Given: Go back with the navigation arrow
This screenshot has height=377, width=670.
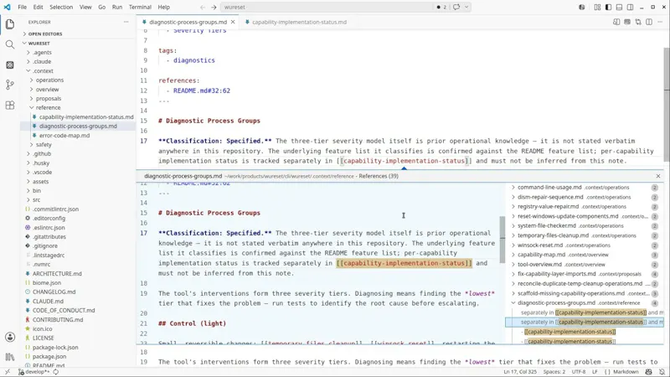Looking at the screenshot, I should [x=203, y=7].
